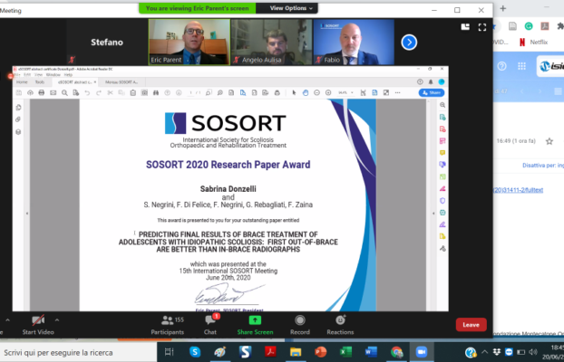Open the more tools ellipsis in Acrobat toolbar
The width and height of the screenshot is (564, 362).
(x=397, y=92)
